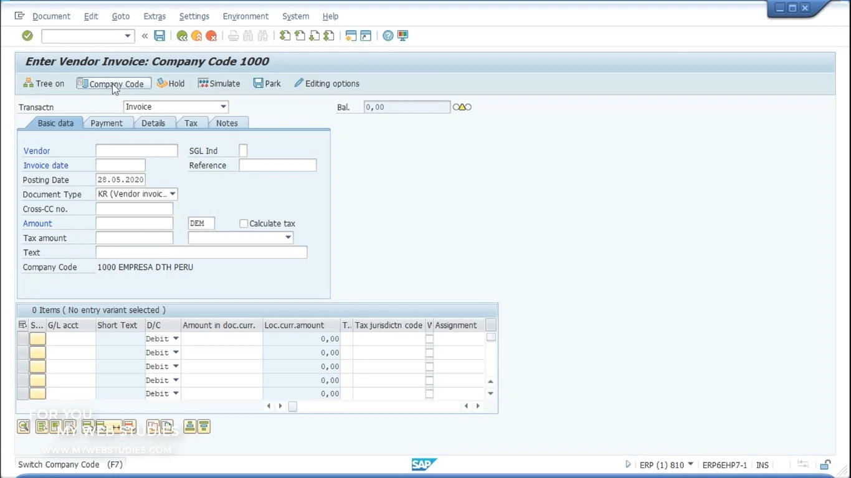Select the first table row using its selector

[x=22, y=339]
